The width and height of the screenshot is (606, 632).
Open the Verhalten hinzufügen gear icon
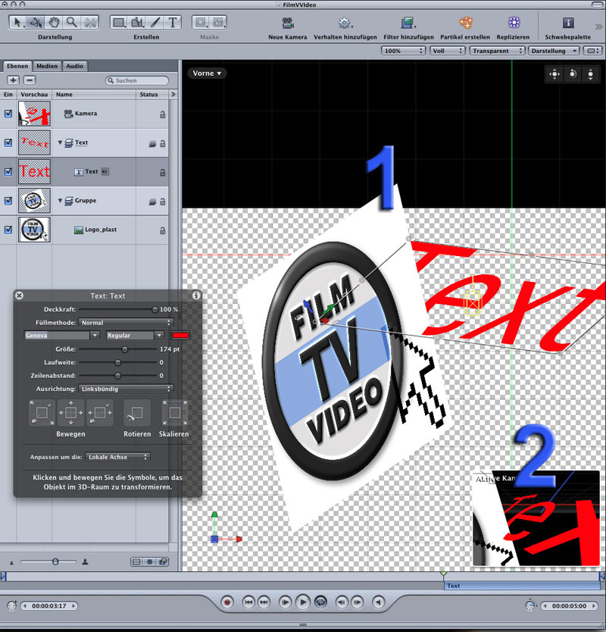pos(345,23)
